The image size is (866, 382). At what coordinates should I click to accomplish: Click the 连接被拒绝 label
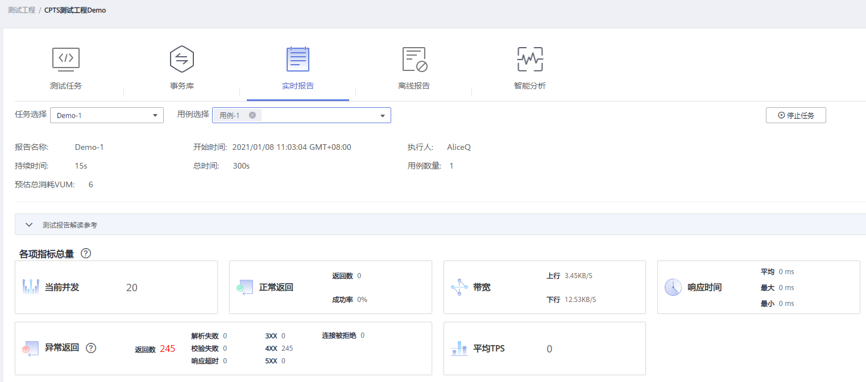(339, 335)
